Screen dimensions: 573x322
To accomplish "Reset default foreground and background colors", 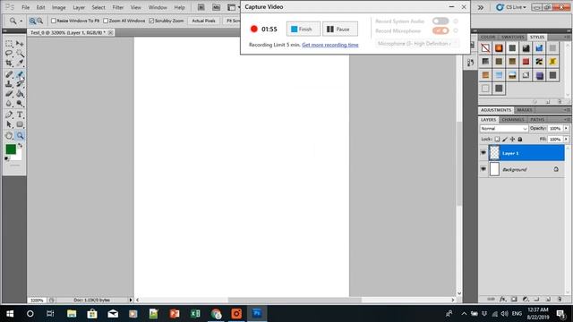I will point(6,158).
